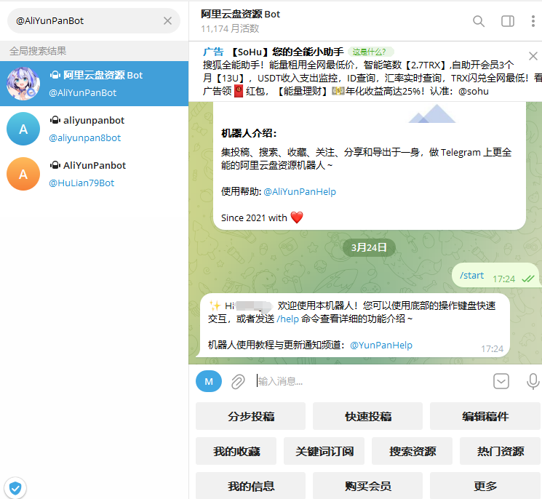Click the blue M account avatar
The width and height of the screenshot is (542, 499).
209,381
